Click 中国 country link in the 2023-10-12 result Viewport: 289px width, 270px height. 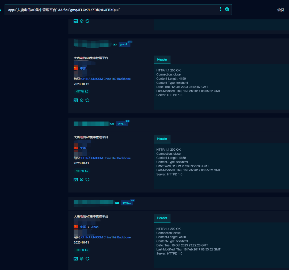[83, 69]
